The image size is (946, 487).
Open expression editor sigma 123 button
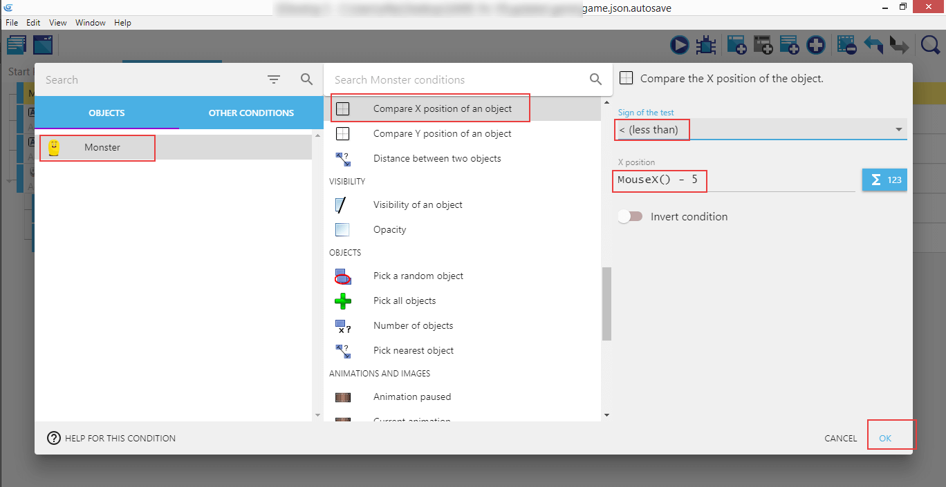click(884, 180)
